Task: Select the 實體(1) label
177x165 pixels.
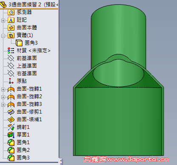Action: tap(25, 35)
